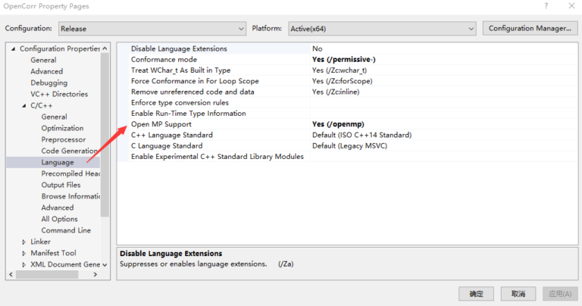Expand the Linker tree node
Image resolution: width=582 pixels, height=306 pixels.
click(23, 242)
